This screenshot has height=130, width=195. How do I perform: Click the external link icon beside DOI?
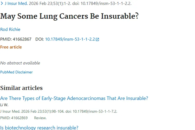pos(97,40)
